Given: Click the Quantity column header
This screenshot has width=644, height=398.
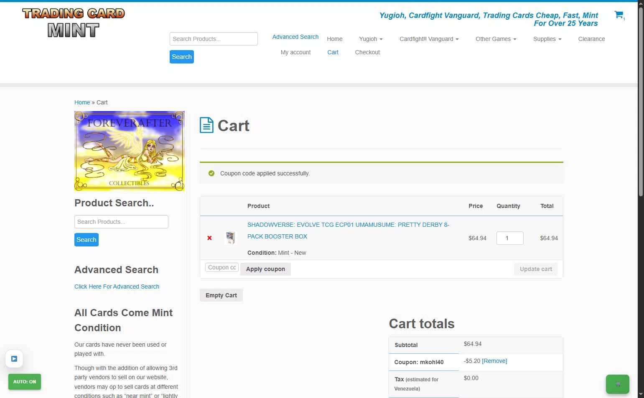Looking at the screenshot, I should 508,206.
